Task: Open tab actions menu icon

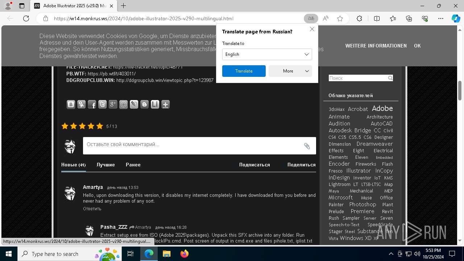Action: coord(22,6)
